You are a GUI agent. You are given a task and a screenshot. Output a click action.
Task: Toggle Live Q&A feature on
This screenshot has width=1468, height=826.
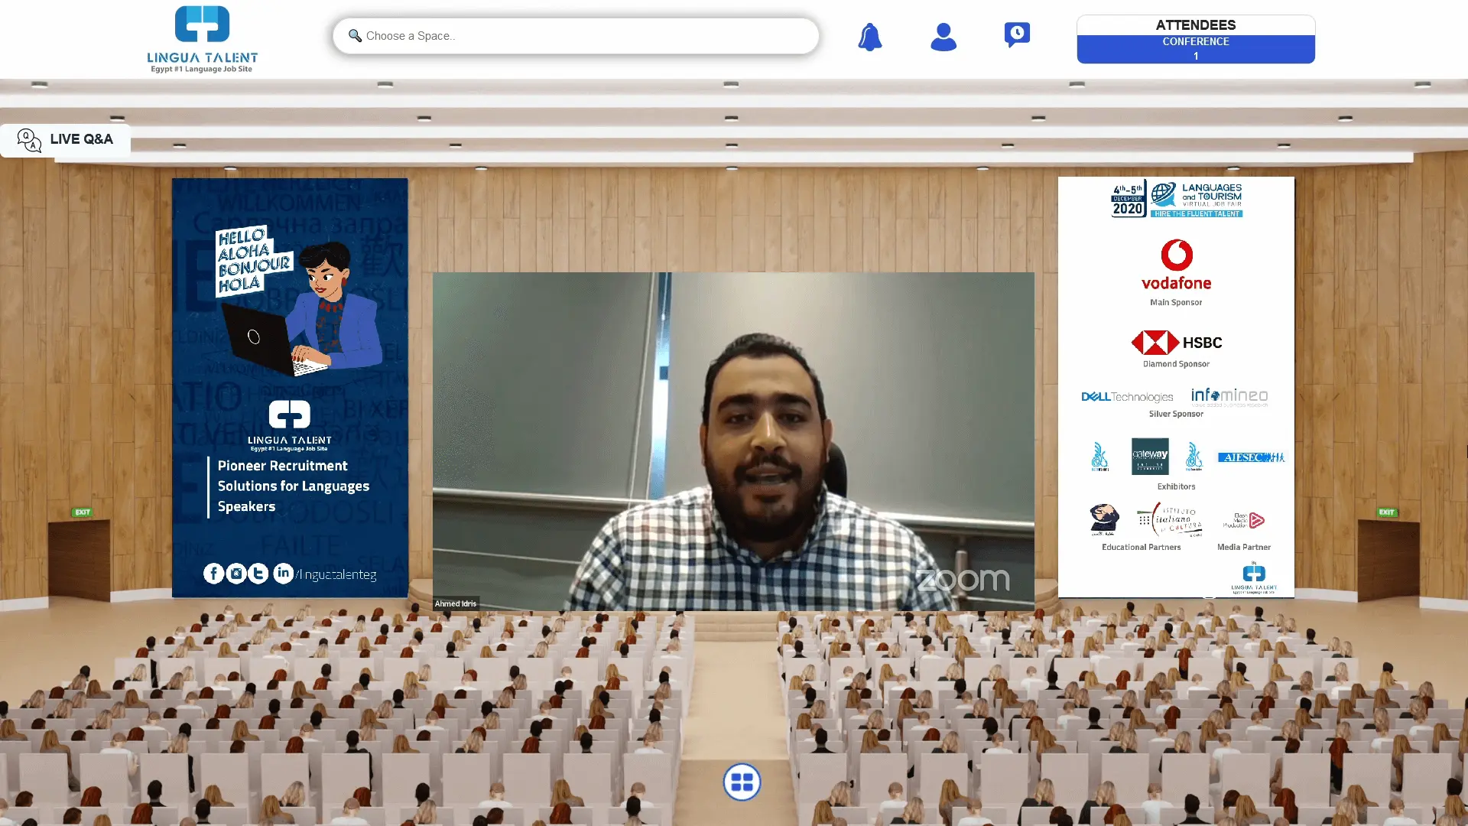coord(66,139)
